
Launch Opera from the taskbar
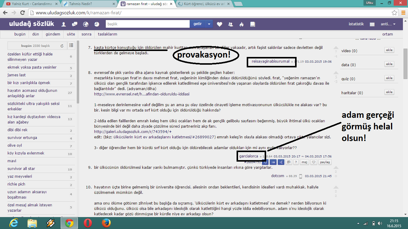88,223
